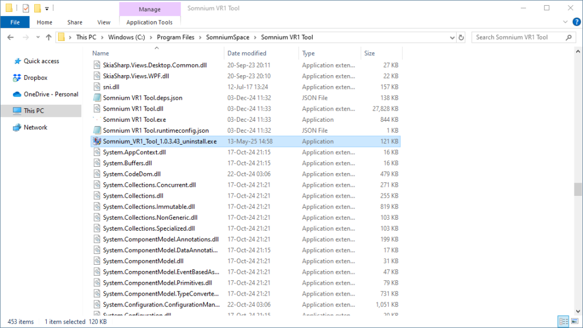This screenshot has height=328, width=583.
Task: Select the Dropbox icon in sidebar
Action: click(17, 77)
